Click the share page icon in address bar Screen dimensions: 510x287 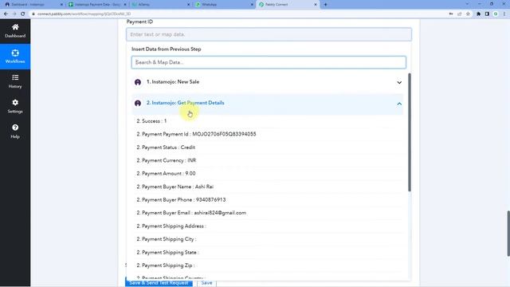(x=459, y=14)
